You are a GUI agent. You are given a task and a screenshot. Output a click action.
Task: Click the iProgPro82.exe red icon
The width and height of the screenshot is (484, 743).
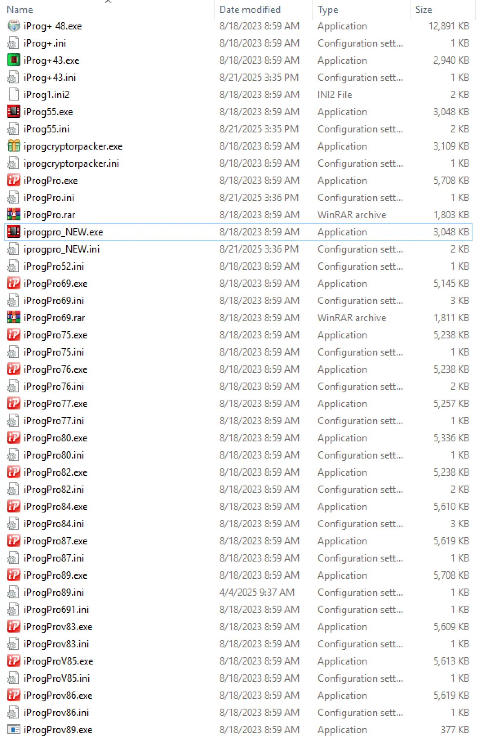(x=13, y=472)
